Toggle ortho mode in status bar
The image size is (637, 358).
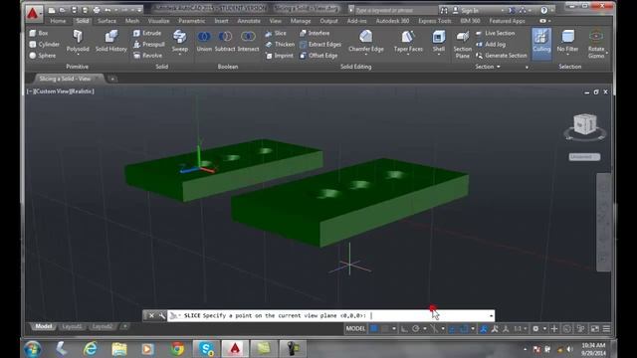pyautogui.click(x=405, y=328)
